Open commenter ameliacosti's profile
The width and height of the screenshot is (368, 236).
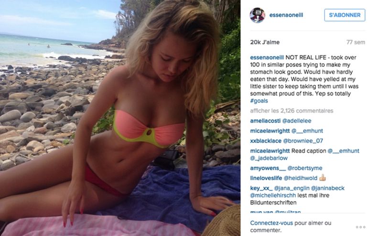pos(265,121)
